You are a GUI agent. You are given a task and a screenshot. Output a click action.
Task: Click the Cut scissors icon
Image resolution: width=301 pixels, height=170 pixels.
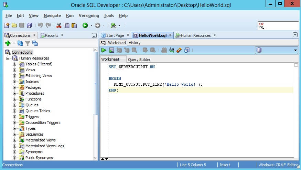59,25
